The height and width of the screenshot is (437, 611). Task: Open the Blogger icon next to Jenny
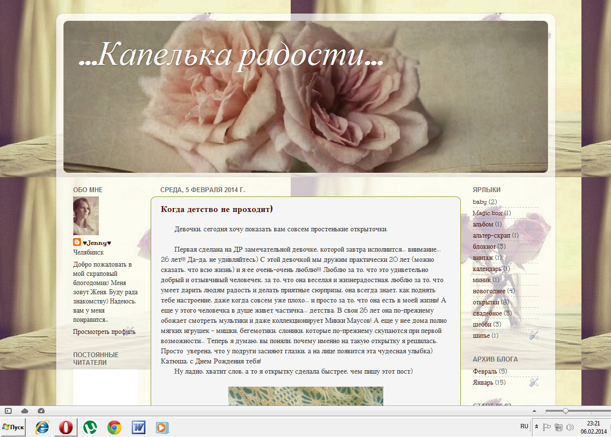[77, 242]
